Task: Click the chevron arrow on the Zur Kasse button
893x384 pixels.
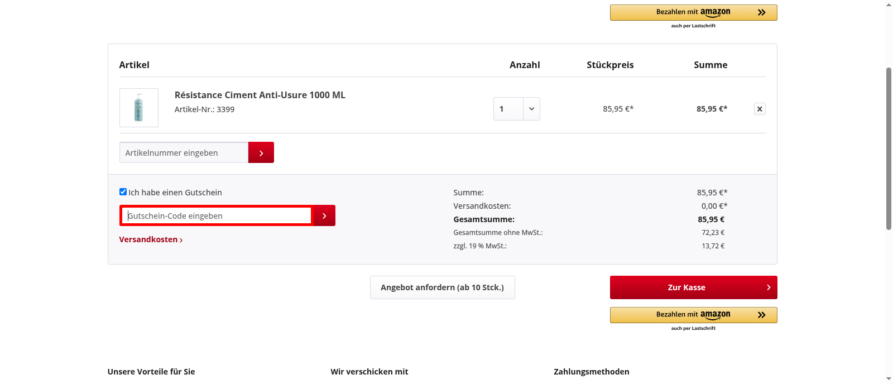Action: [x=769, y=287]
